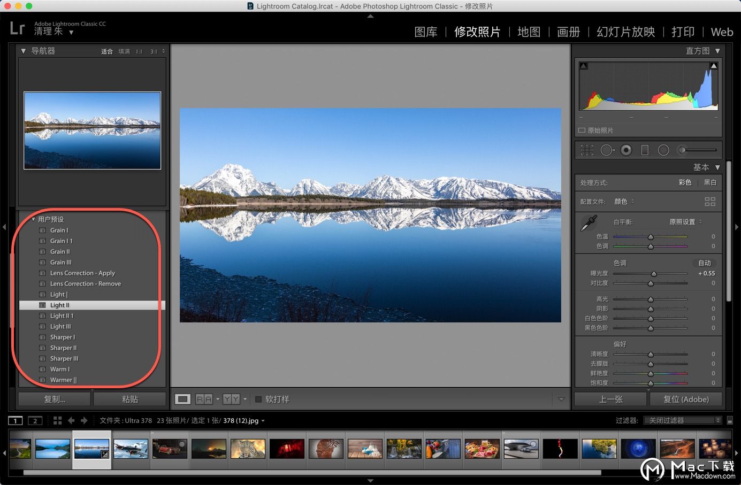Go back with filmstrip left arrow

(71, 420)
